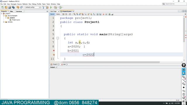Click Project1 in the editor breadcrumb

click(x=55, y=64)
